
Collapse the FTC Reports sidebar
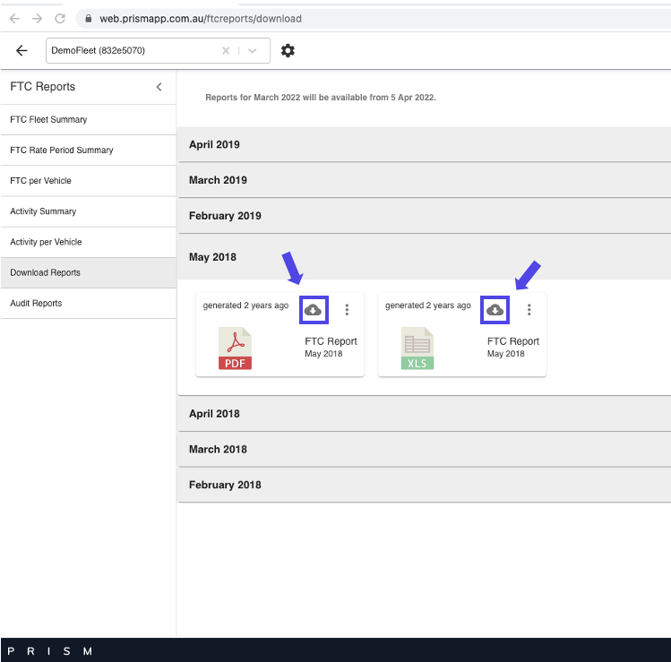159,87
